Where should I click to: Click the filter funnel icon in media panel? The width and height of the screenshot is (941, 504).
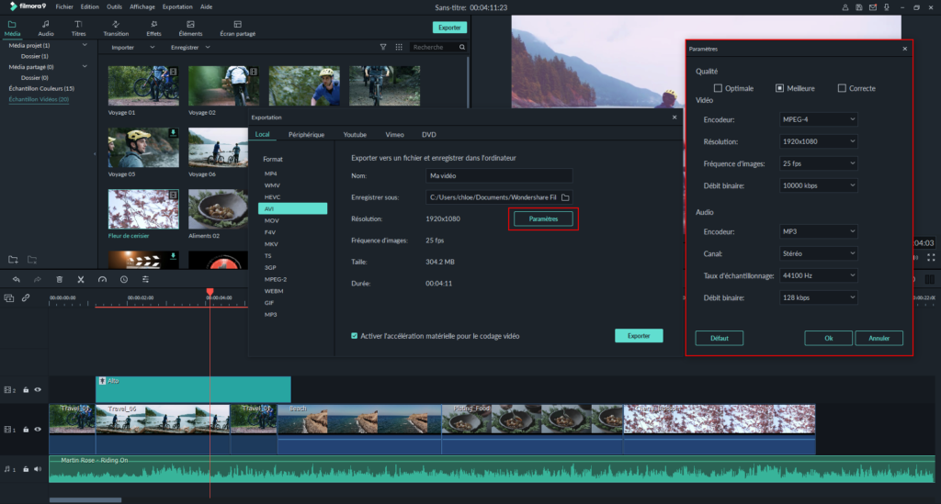(383, 47)
